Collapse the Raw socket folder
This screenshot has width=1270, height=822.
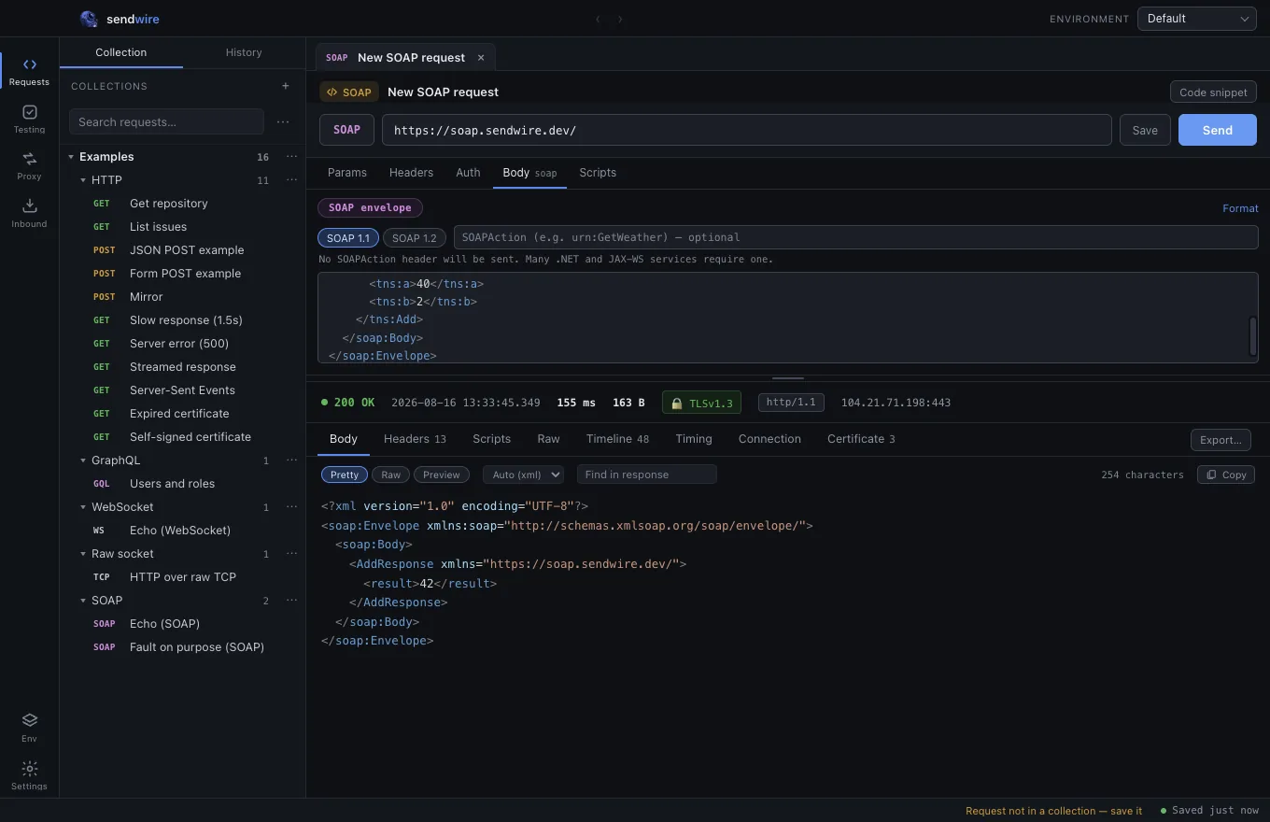tap(83, 554)
